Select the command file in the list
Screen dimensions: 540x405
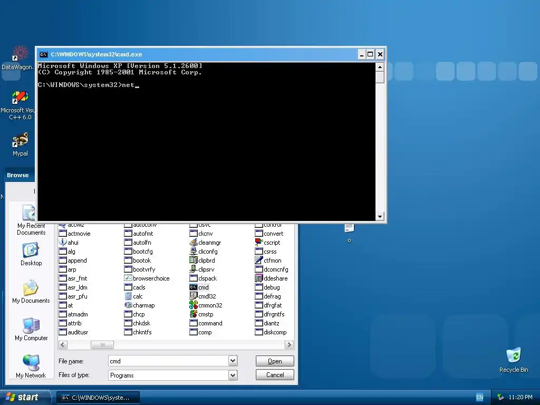(206, 323)
